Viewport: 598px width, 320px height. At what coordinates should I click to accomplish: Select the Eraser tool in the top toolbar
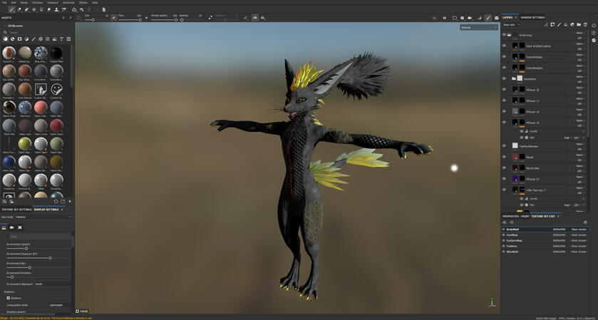coord(19,10)
